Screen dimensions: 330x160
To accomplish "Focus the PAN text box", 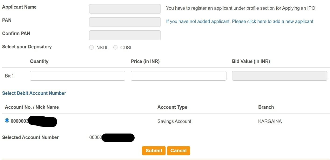I will coord(125,22).
